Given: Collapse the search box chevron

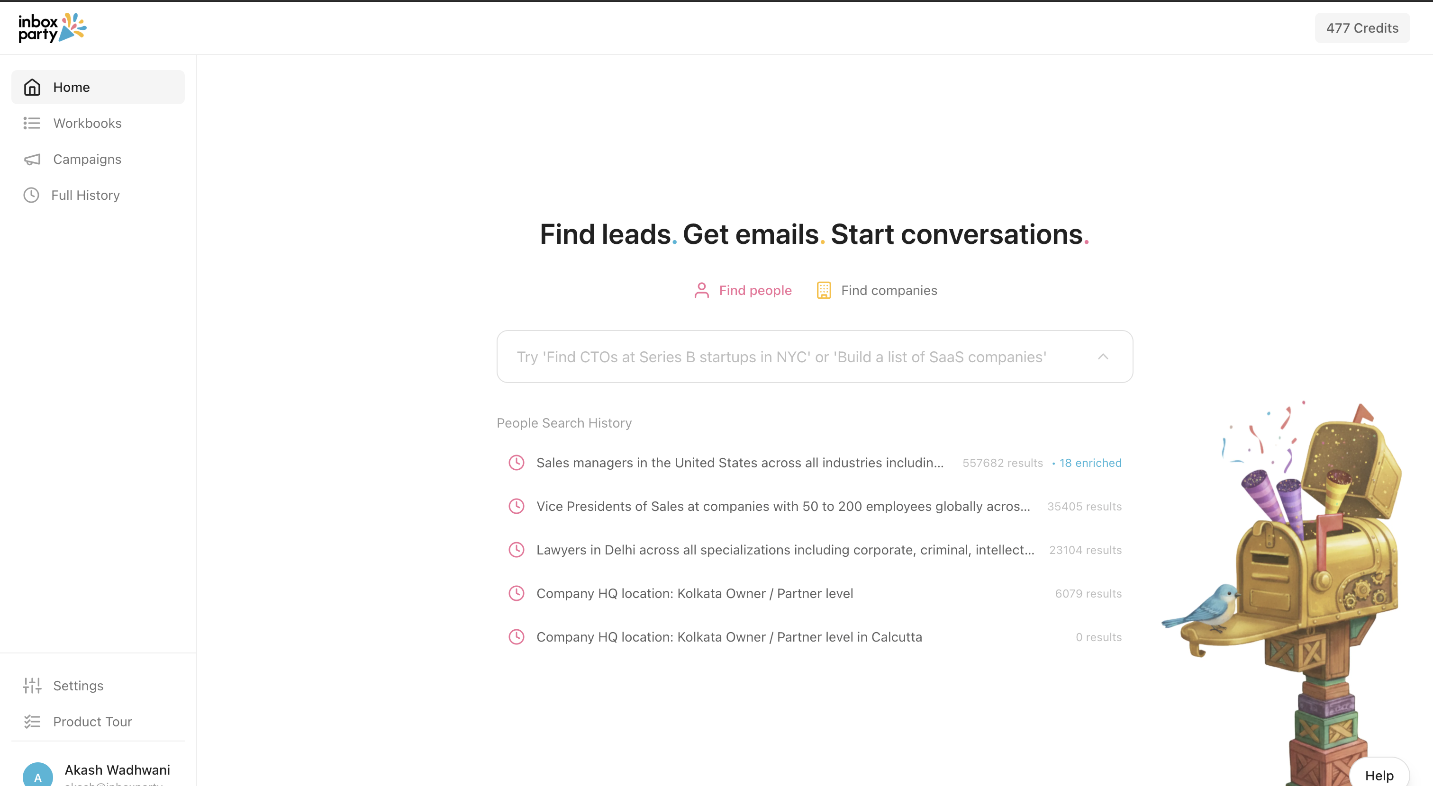Looking at the screenshot, I should click(1103, 357).
